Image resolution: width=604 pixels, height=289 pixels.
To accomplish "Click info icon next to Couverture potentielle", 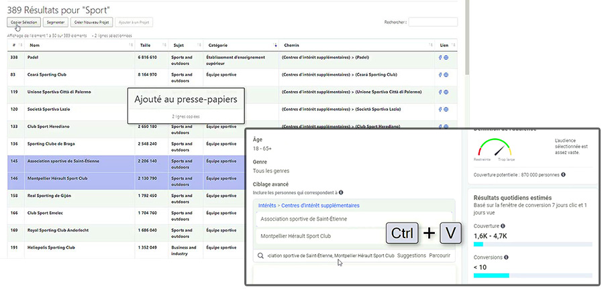I will tap(563, 175).
